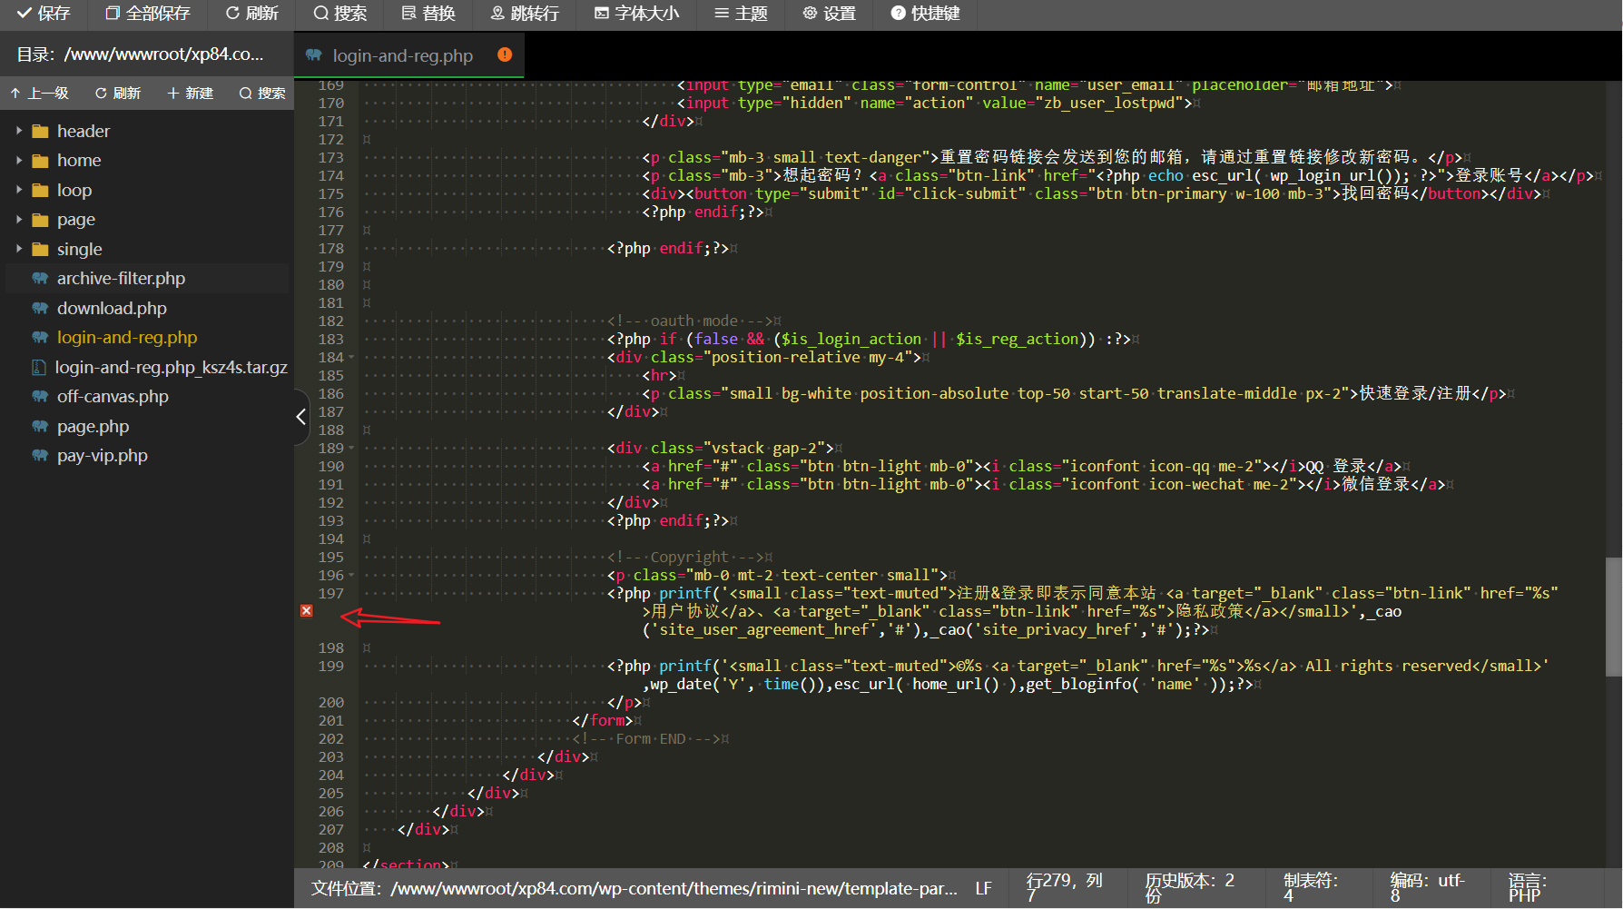Click the vertical scrollbar thumb in the editor

1613,618
